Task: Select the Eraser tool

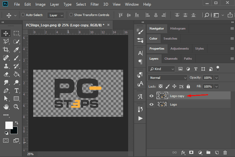Action: (x=6, y=74)
